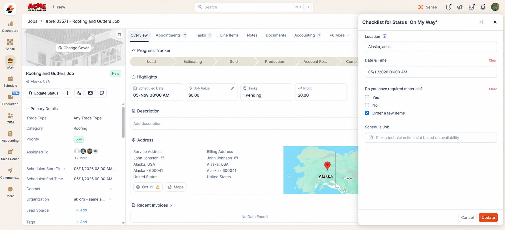Click the Update button

[488, 218]
